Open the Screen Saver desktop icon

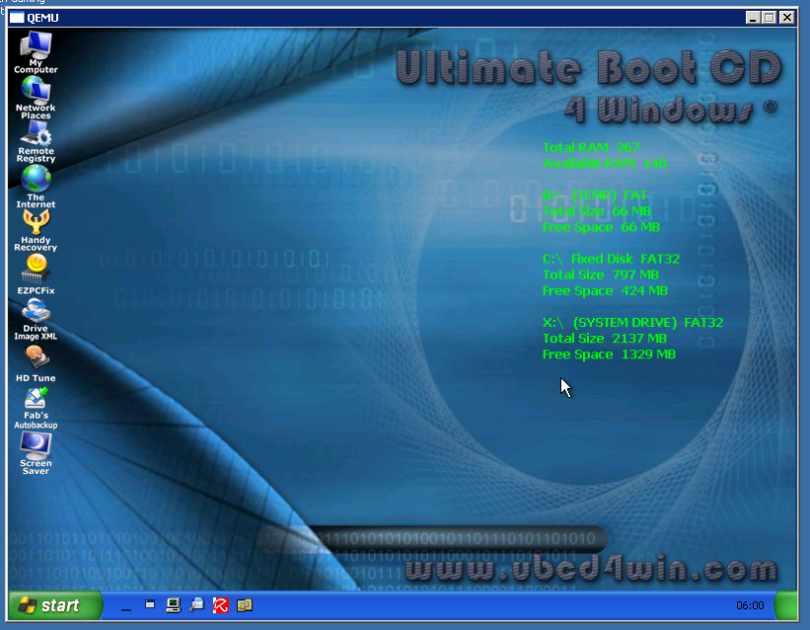click(36, 453)
